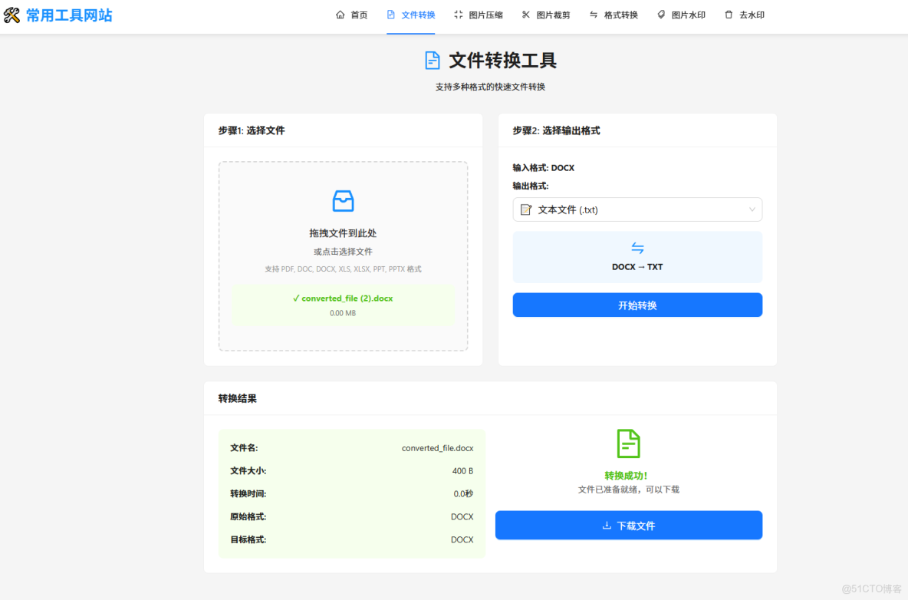Click the green success document icon
This screenshot has height=600, width=908.
pyautogui.click(x=628, y=443)
